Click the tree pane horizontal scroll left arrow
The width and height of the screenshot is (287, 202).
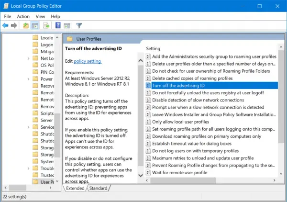click(5, 188)
